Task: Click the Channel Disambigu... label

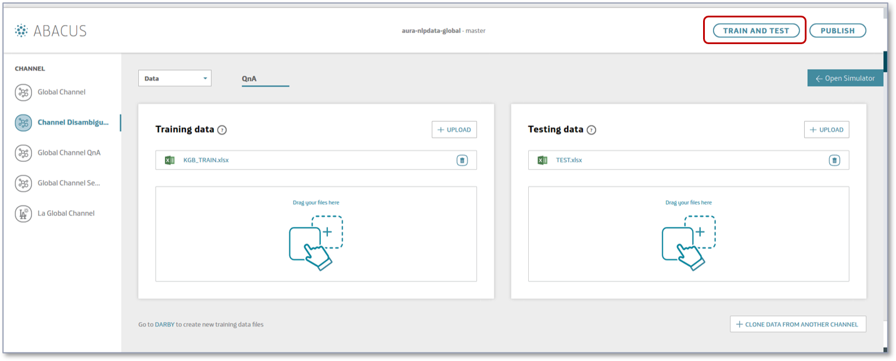Action: tap(73, 122)
